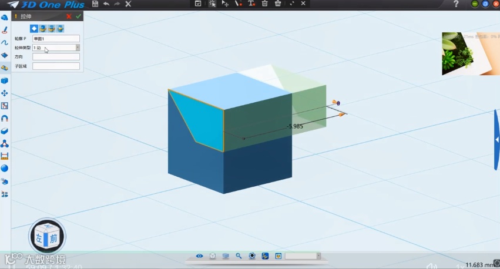Open the sketch drawing tool in sidebar
500x269 pixels.
tap(5, 30)
